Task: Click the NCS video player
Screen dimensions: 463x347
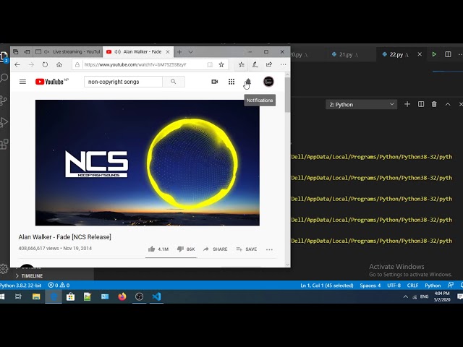Action: pyautogui.click(x=148, y=163)
